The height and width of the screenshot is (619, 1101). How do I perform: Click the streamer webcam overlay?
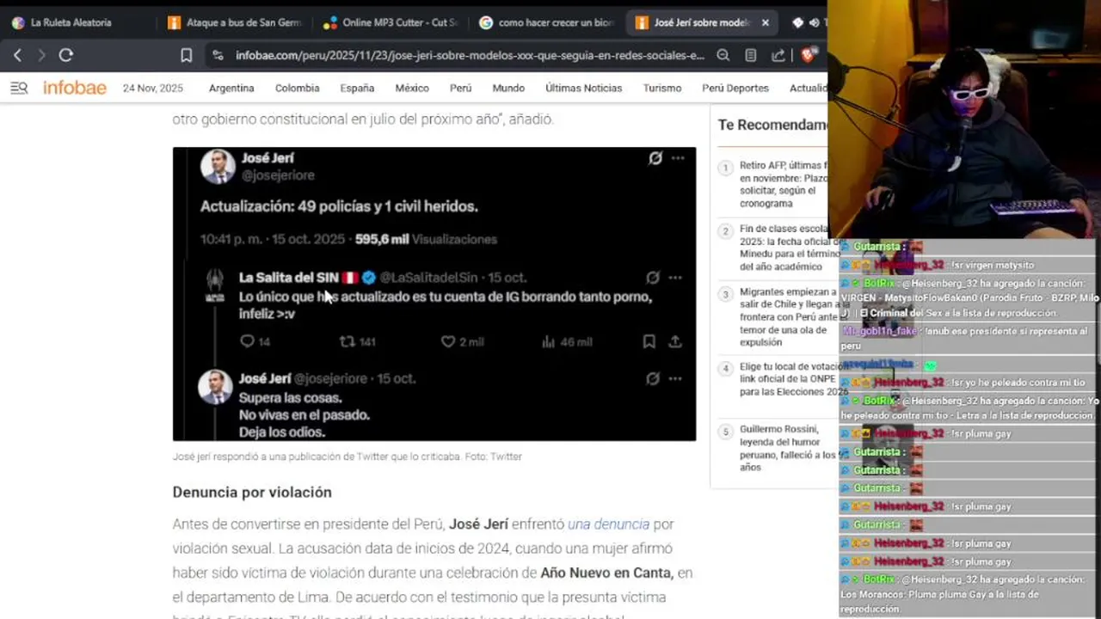(964, 119)
